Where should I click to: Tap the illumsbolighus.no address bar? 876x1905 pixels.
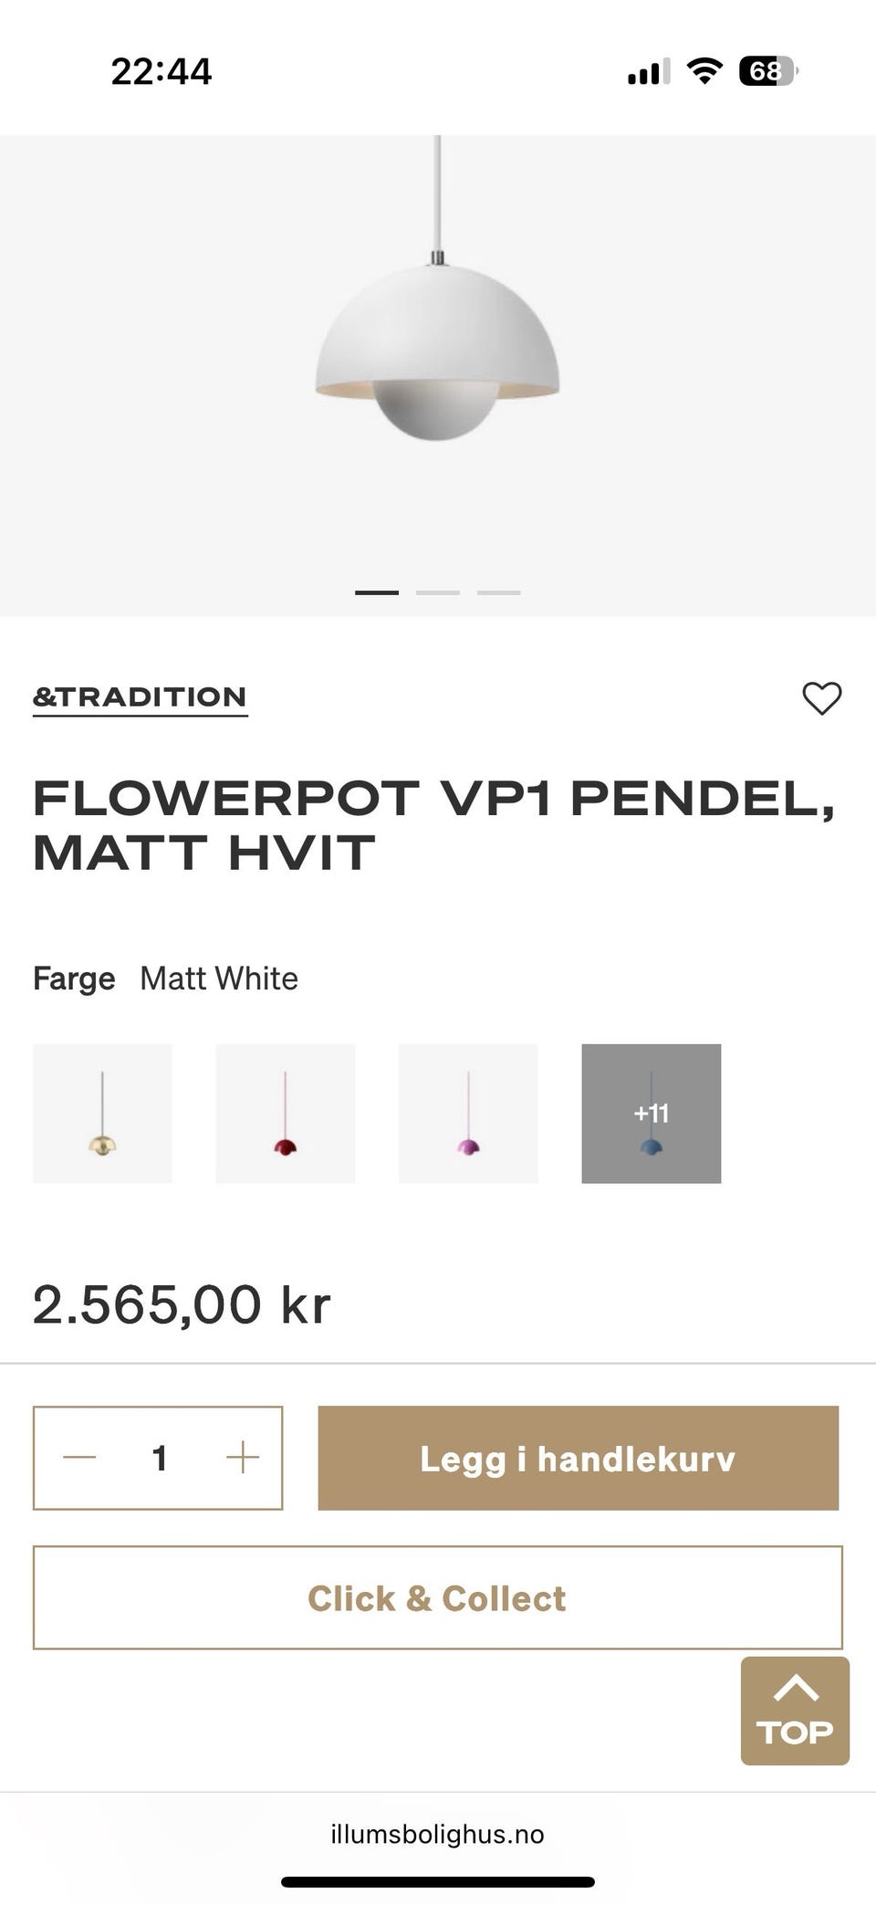(x=437, y=1834)
